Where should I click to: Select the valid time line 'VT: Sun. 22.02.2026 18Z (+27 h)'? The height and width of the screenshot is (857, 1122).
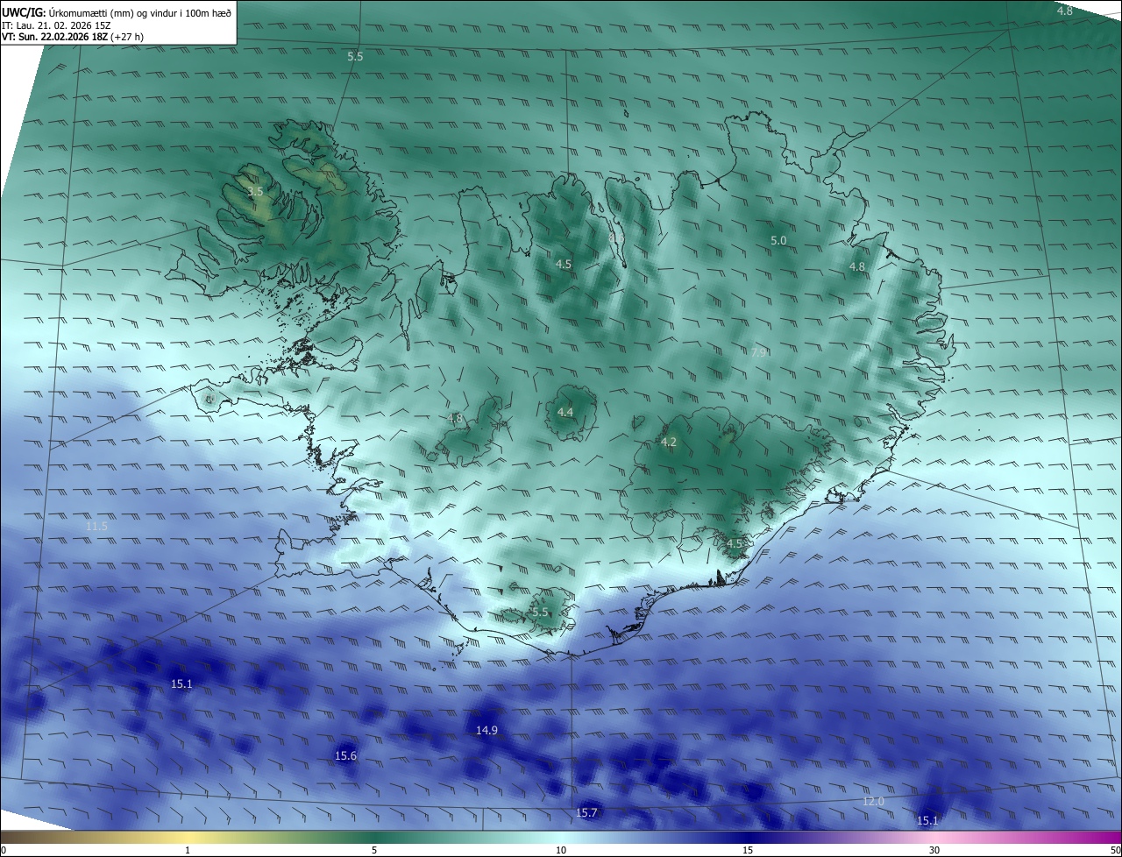pyautogui.click(x=73, y=37)
